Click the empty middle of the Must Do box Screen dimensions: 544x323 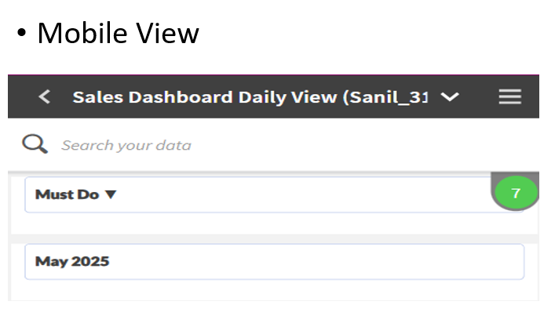click(298, 194)
